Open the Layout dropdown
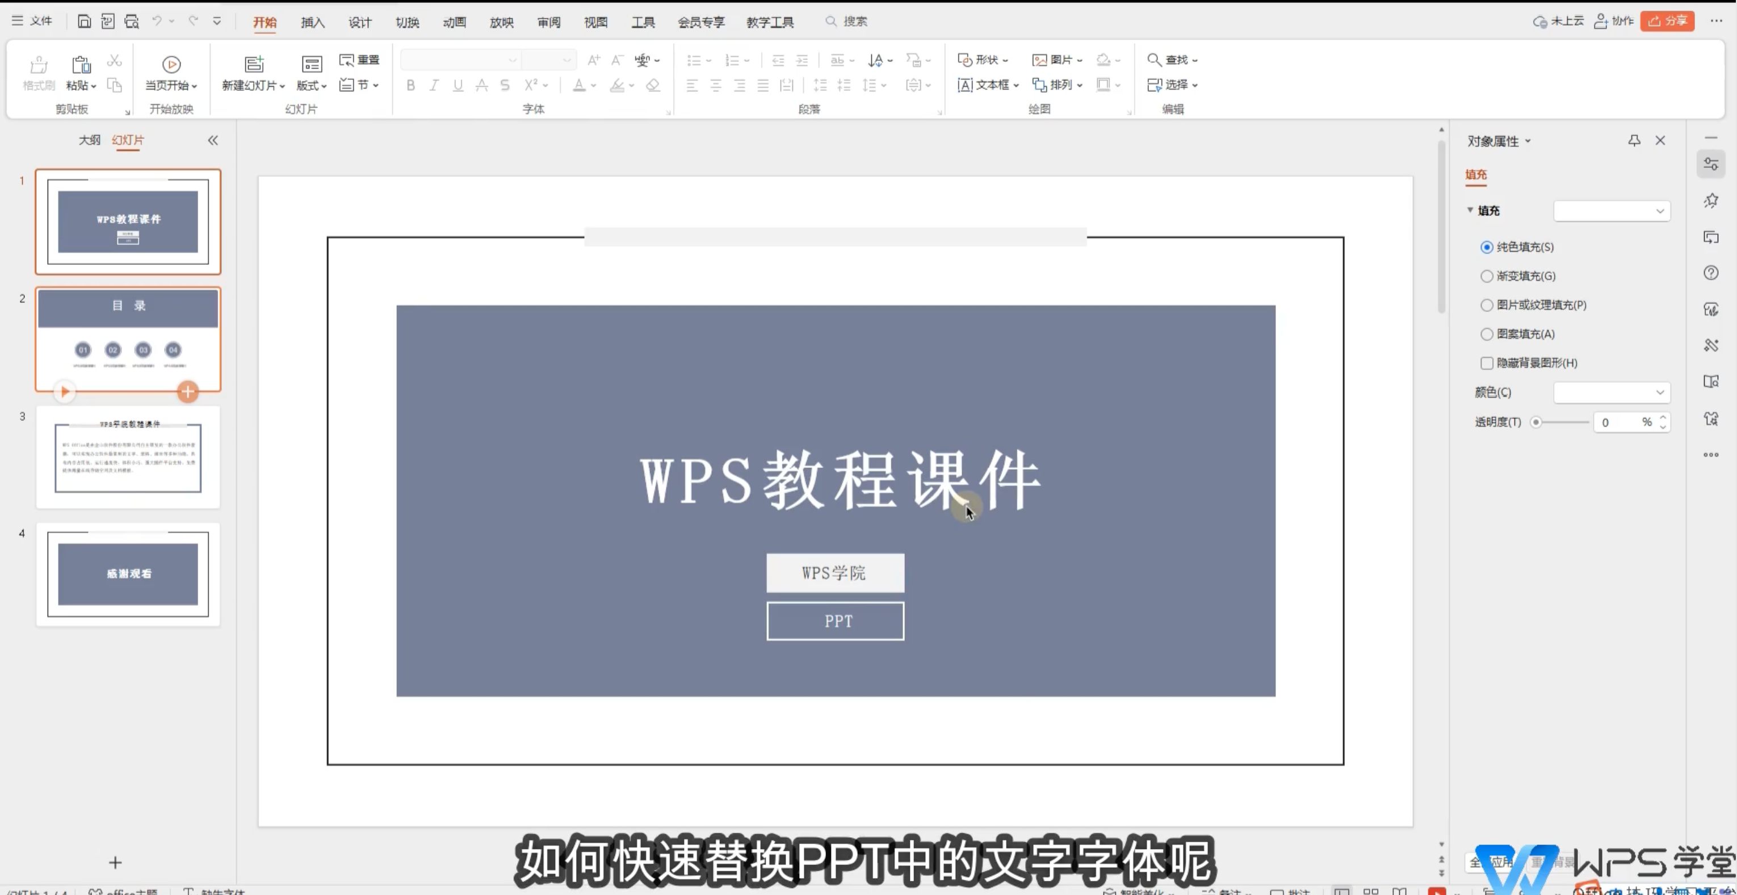The width and height of the screenshot is (1737, 895). [x=312, y=73]
